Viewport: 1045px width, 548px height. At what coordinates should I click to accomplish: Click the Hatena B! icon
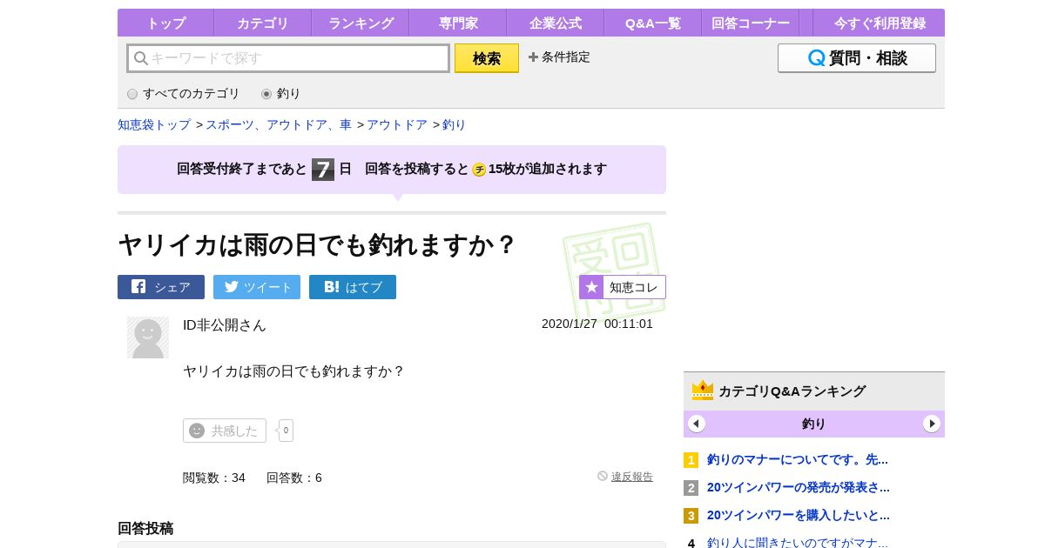(x=332, y=286)
